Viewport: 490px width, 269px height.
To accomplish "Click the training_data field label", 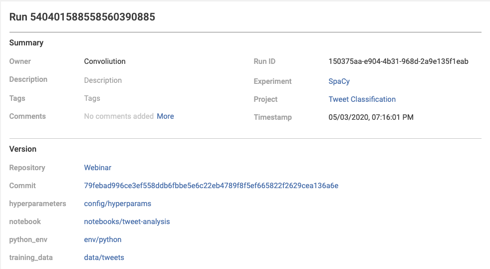I will tap(31, 258).
